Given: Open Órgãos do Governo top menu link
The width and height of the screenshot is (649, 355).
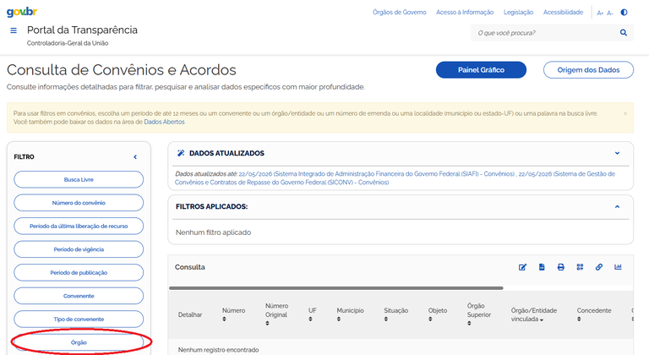Looking at the screenshot, I should (x=400, y=13).
